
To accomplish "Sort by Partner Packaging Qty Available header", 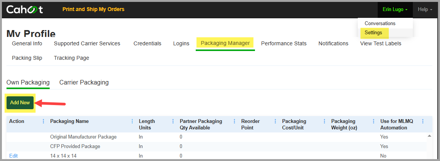I will tap(201, 124).
